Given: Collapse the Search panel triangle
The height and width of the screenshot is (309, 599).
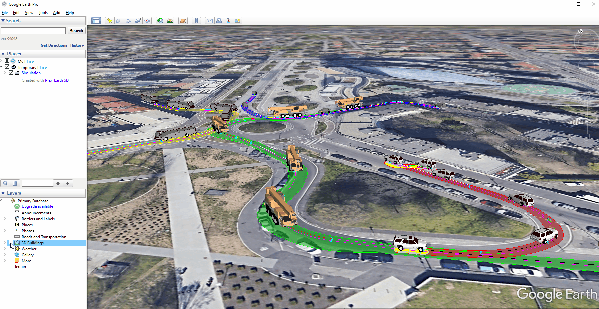Looking at the screenshot, I should tap(3, 21).
